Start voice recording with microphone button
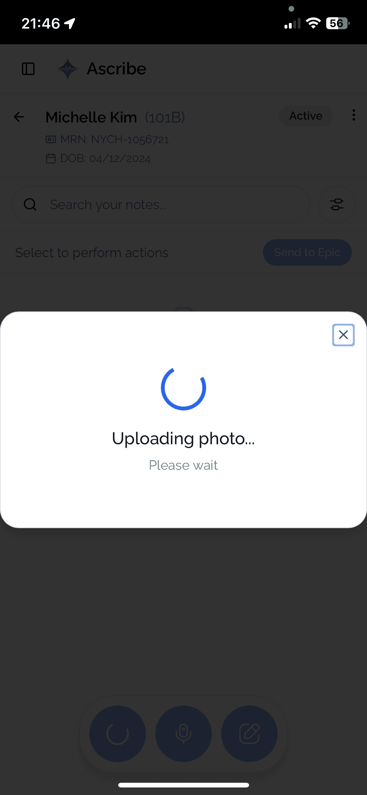This screenshot has height=795, width=367. [x=183, y=734]
